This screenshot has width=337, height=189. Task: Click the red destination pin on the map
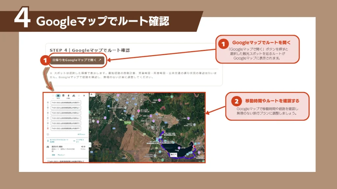point(194,147)
